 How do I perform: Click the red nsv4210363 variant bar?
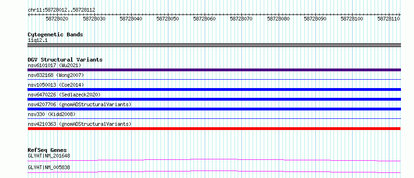pyautogui.click(x=214, y=129)
